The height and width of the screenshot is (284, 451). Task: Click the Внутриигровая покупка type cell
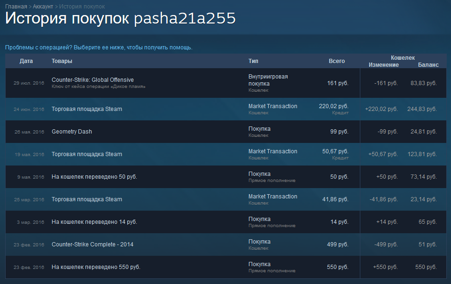[x=268, y=80]
